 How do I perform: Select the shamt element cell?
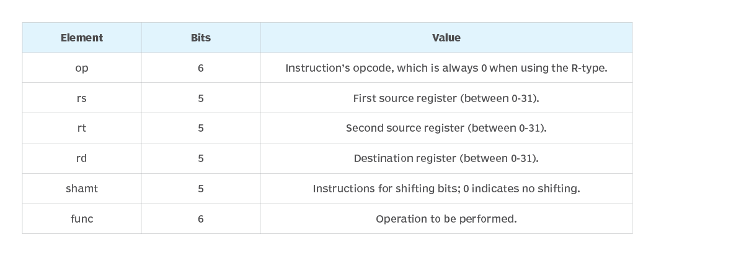82,189
